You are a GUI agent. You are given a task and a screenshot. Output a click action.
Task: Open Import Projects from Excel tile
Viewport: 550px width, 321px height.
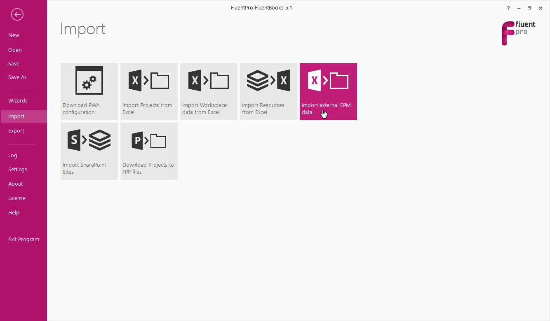(149, 91)
